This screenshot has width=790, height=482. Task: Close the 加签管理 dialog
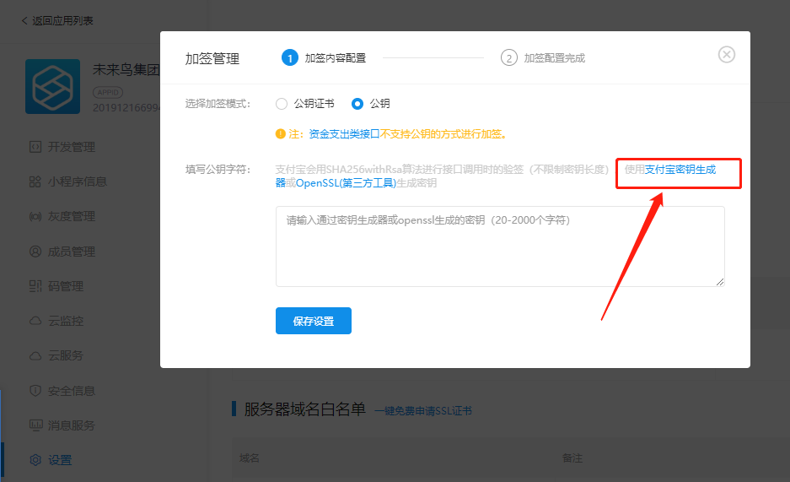(x=726, y=55)
